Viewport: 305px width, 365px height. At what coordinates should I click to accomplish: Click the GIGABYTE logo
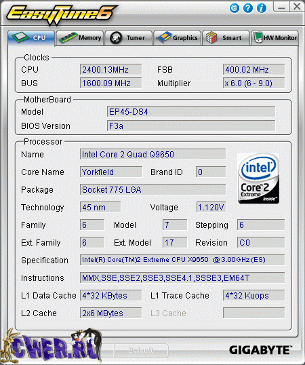coord(260,350)
